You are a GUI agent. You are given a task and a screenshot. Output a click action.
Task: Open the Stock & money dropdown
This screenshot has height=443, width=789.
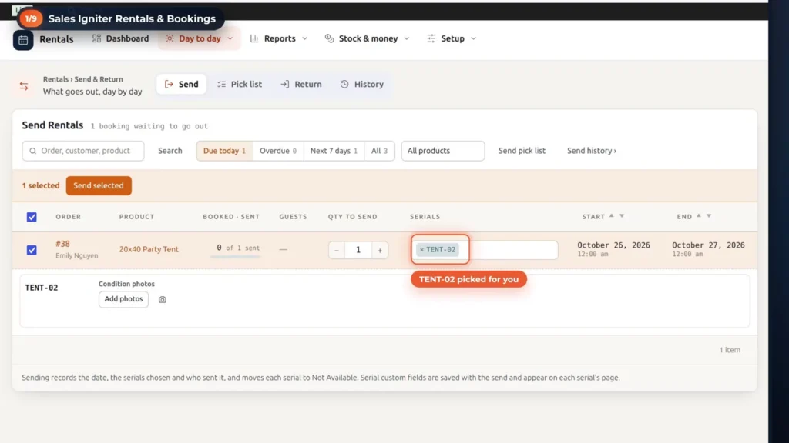pos(368,38)
